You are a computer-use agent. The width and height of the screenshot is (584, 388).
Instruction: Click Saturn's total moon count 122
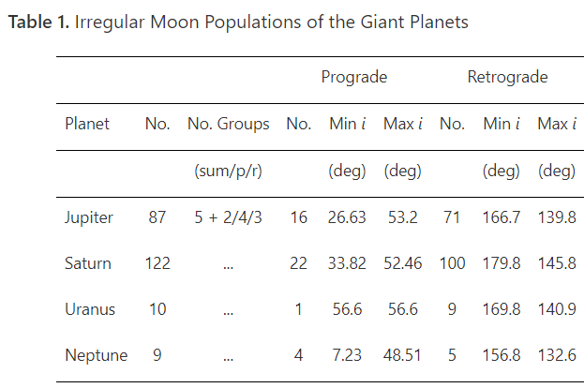157,263
